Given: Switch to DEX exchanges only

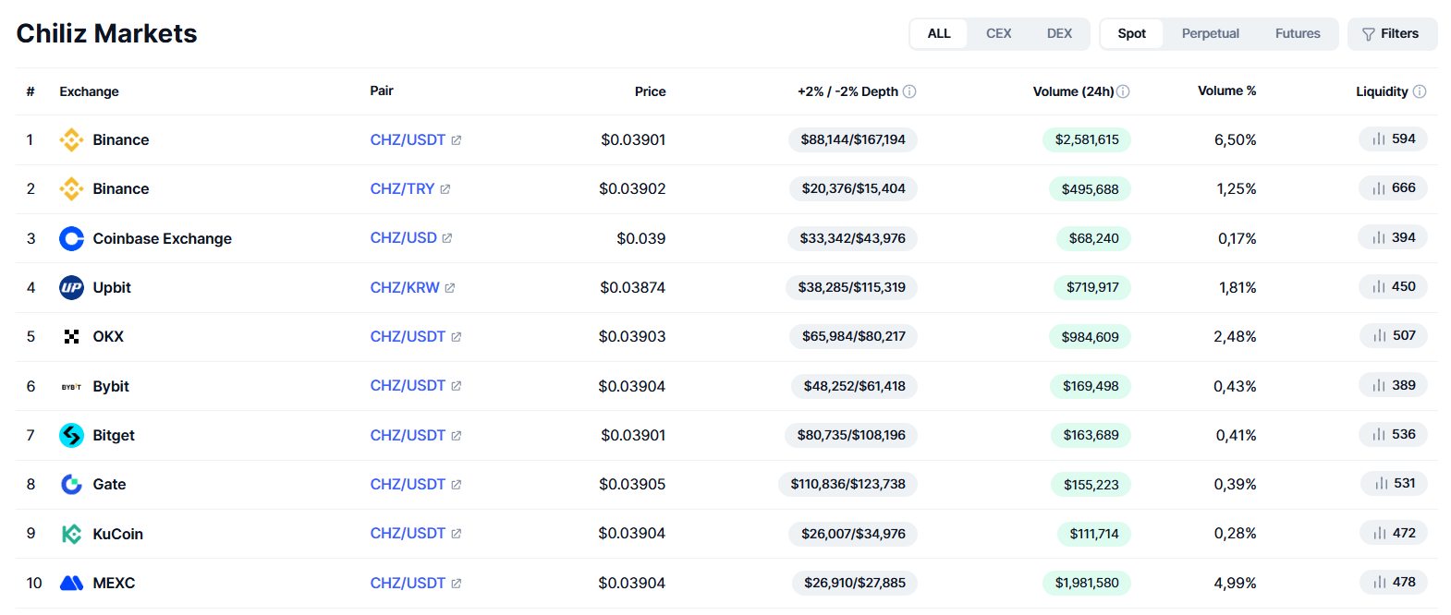Looking at the screenshot, I should pyautogui.click(x=1059, y=33).
